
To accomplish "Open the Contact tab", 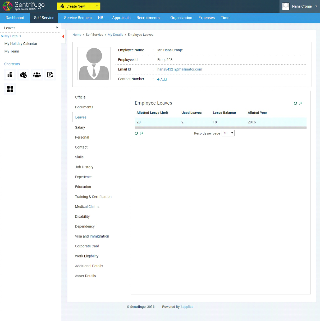I will pos(81,147).
